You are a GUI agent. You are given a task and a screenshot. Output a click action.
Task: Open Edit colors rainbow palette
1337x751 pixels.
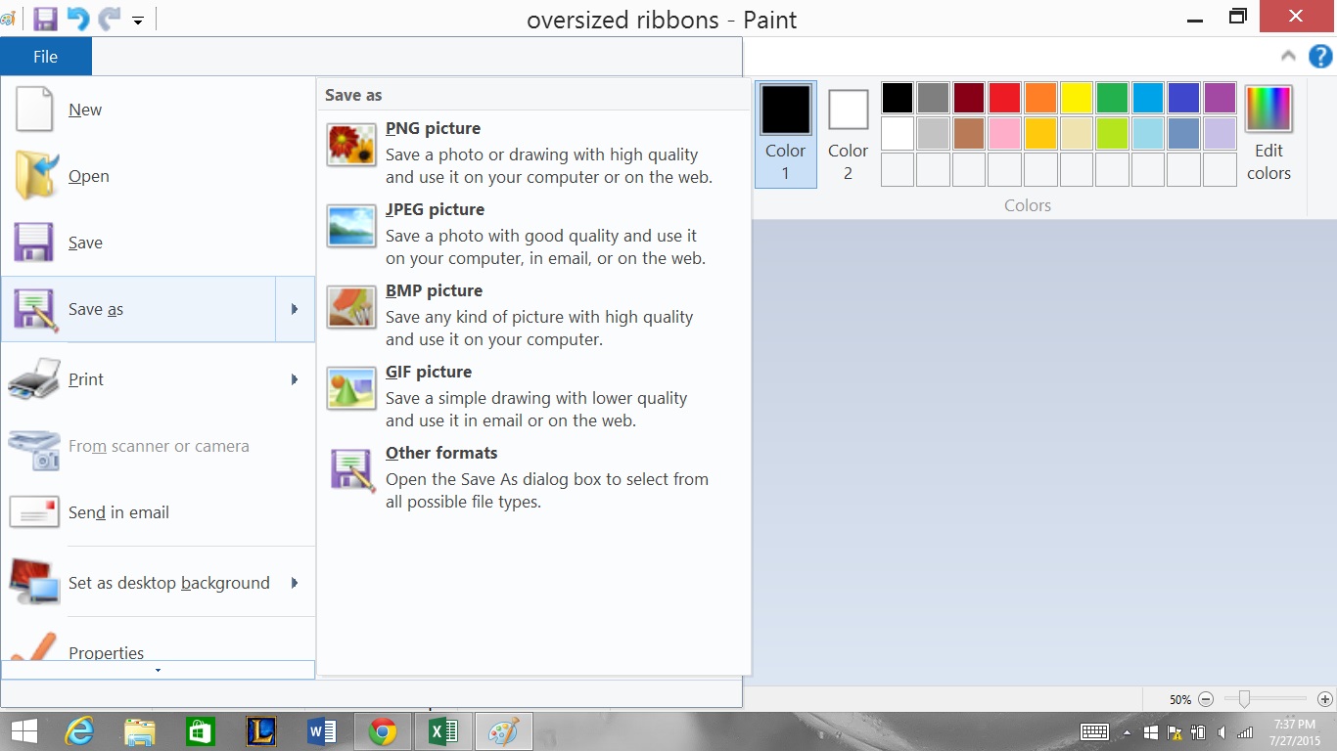click(1268, 134)
